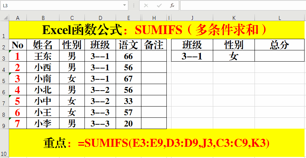The width and height of the screenshot is (306, 158).
Task: Click the Insert Function fx icon
Action: [x=172, y=5]
